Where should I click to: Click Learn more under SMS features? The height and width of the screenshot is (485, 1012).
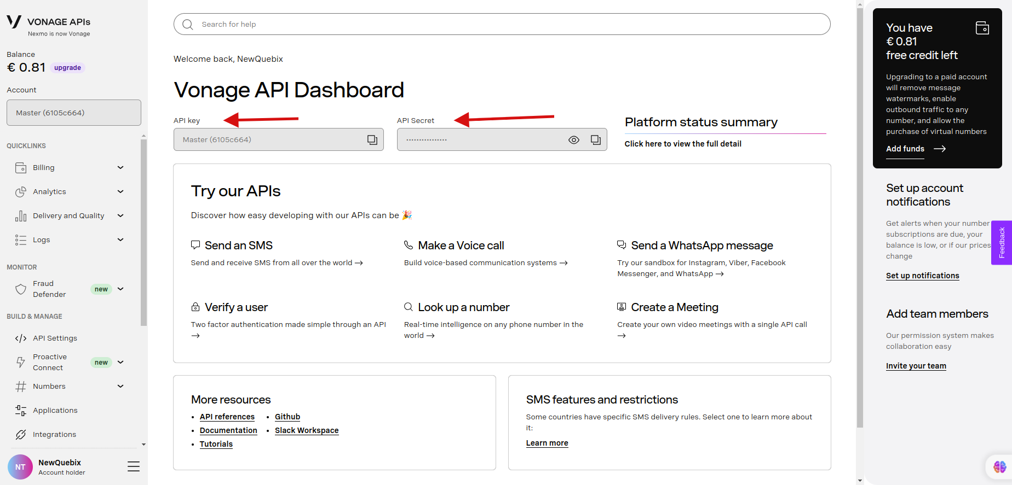[x=547, y=443]
